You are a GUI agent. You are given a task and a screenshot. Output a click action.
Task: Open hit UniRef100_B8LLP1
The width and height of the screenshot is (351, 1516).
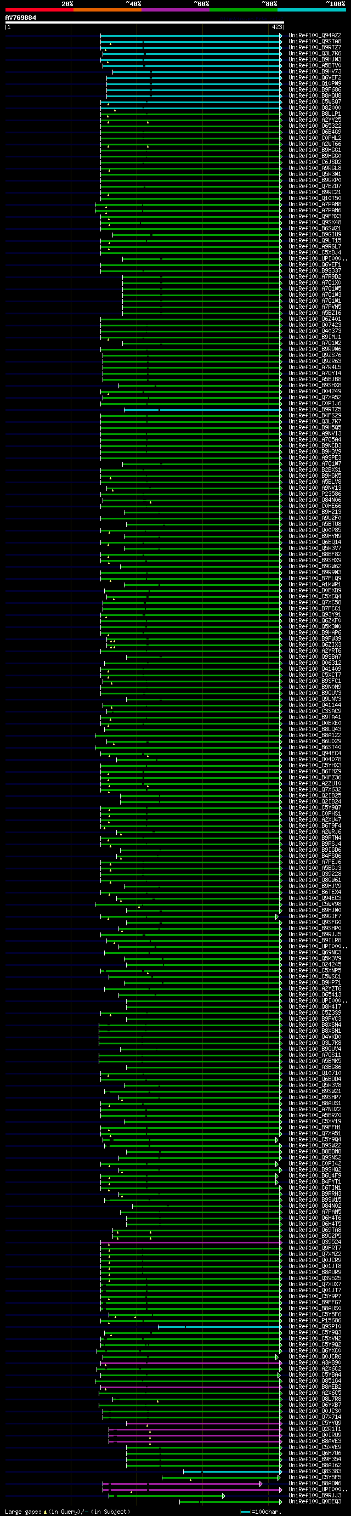click(314, 114)
